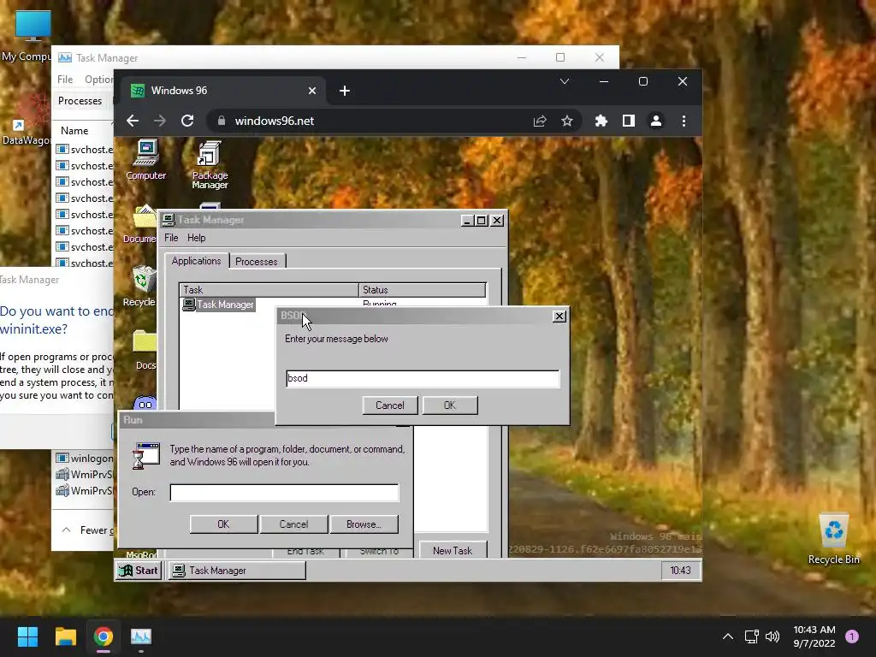Click Cancel in the BSOD dialog
Image resolution: width=876 pixels, height=657 pixels.
click(x=390, y=405)
